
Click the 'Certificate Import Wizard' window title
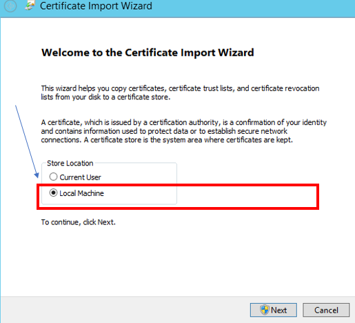pos(96,6)
